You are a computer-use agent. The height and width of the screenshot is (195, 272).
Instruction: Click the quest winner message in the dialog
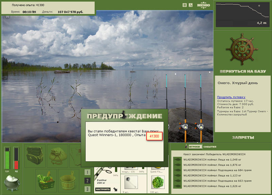tap(123, 133)
